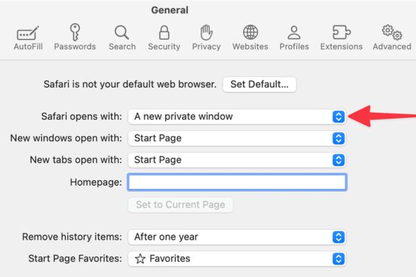This screenshot has width=416, height=277.
Task: Expand the 'New tabs open with' dropdown
Action: pos(236,160)
